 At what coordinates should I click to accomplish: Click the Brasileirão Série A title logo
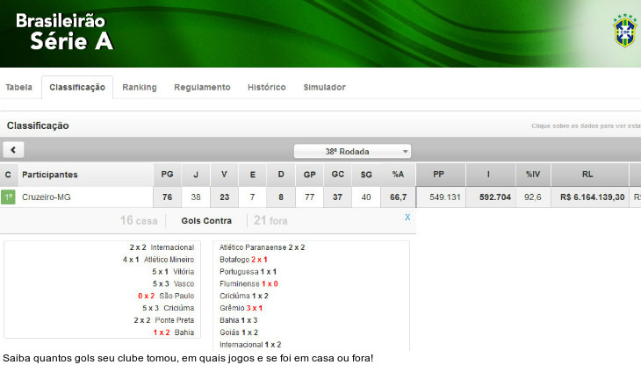tap(64, 31)
